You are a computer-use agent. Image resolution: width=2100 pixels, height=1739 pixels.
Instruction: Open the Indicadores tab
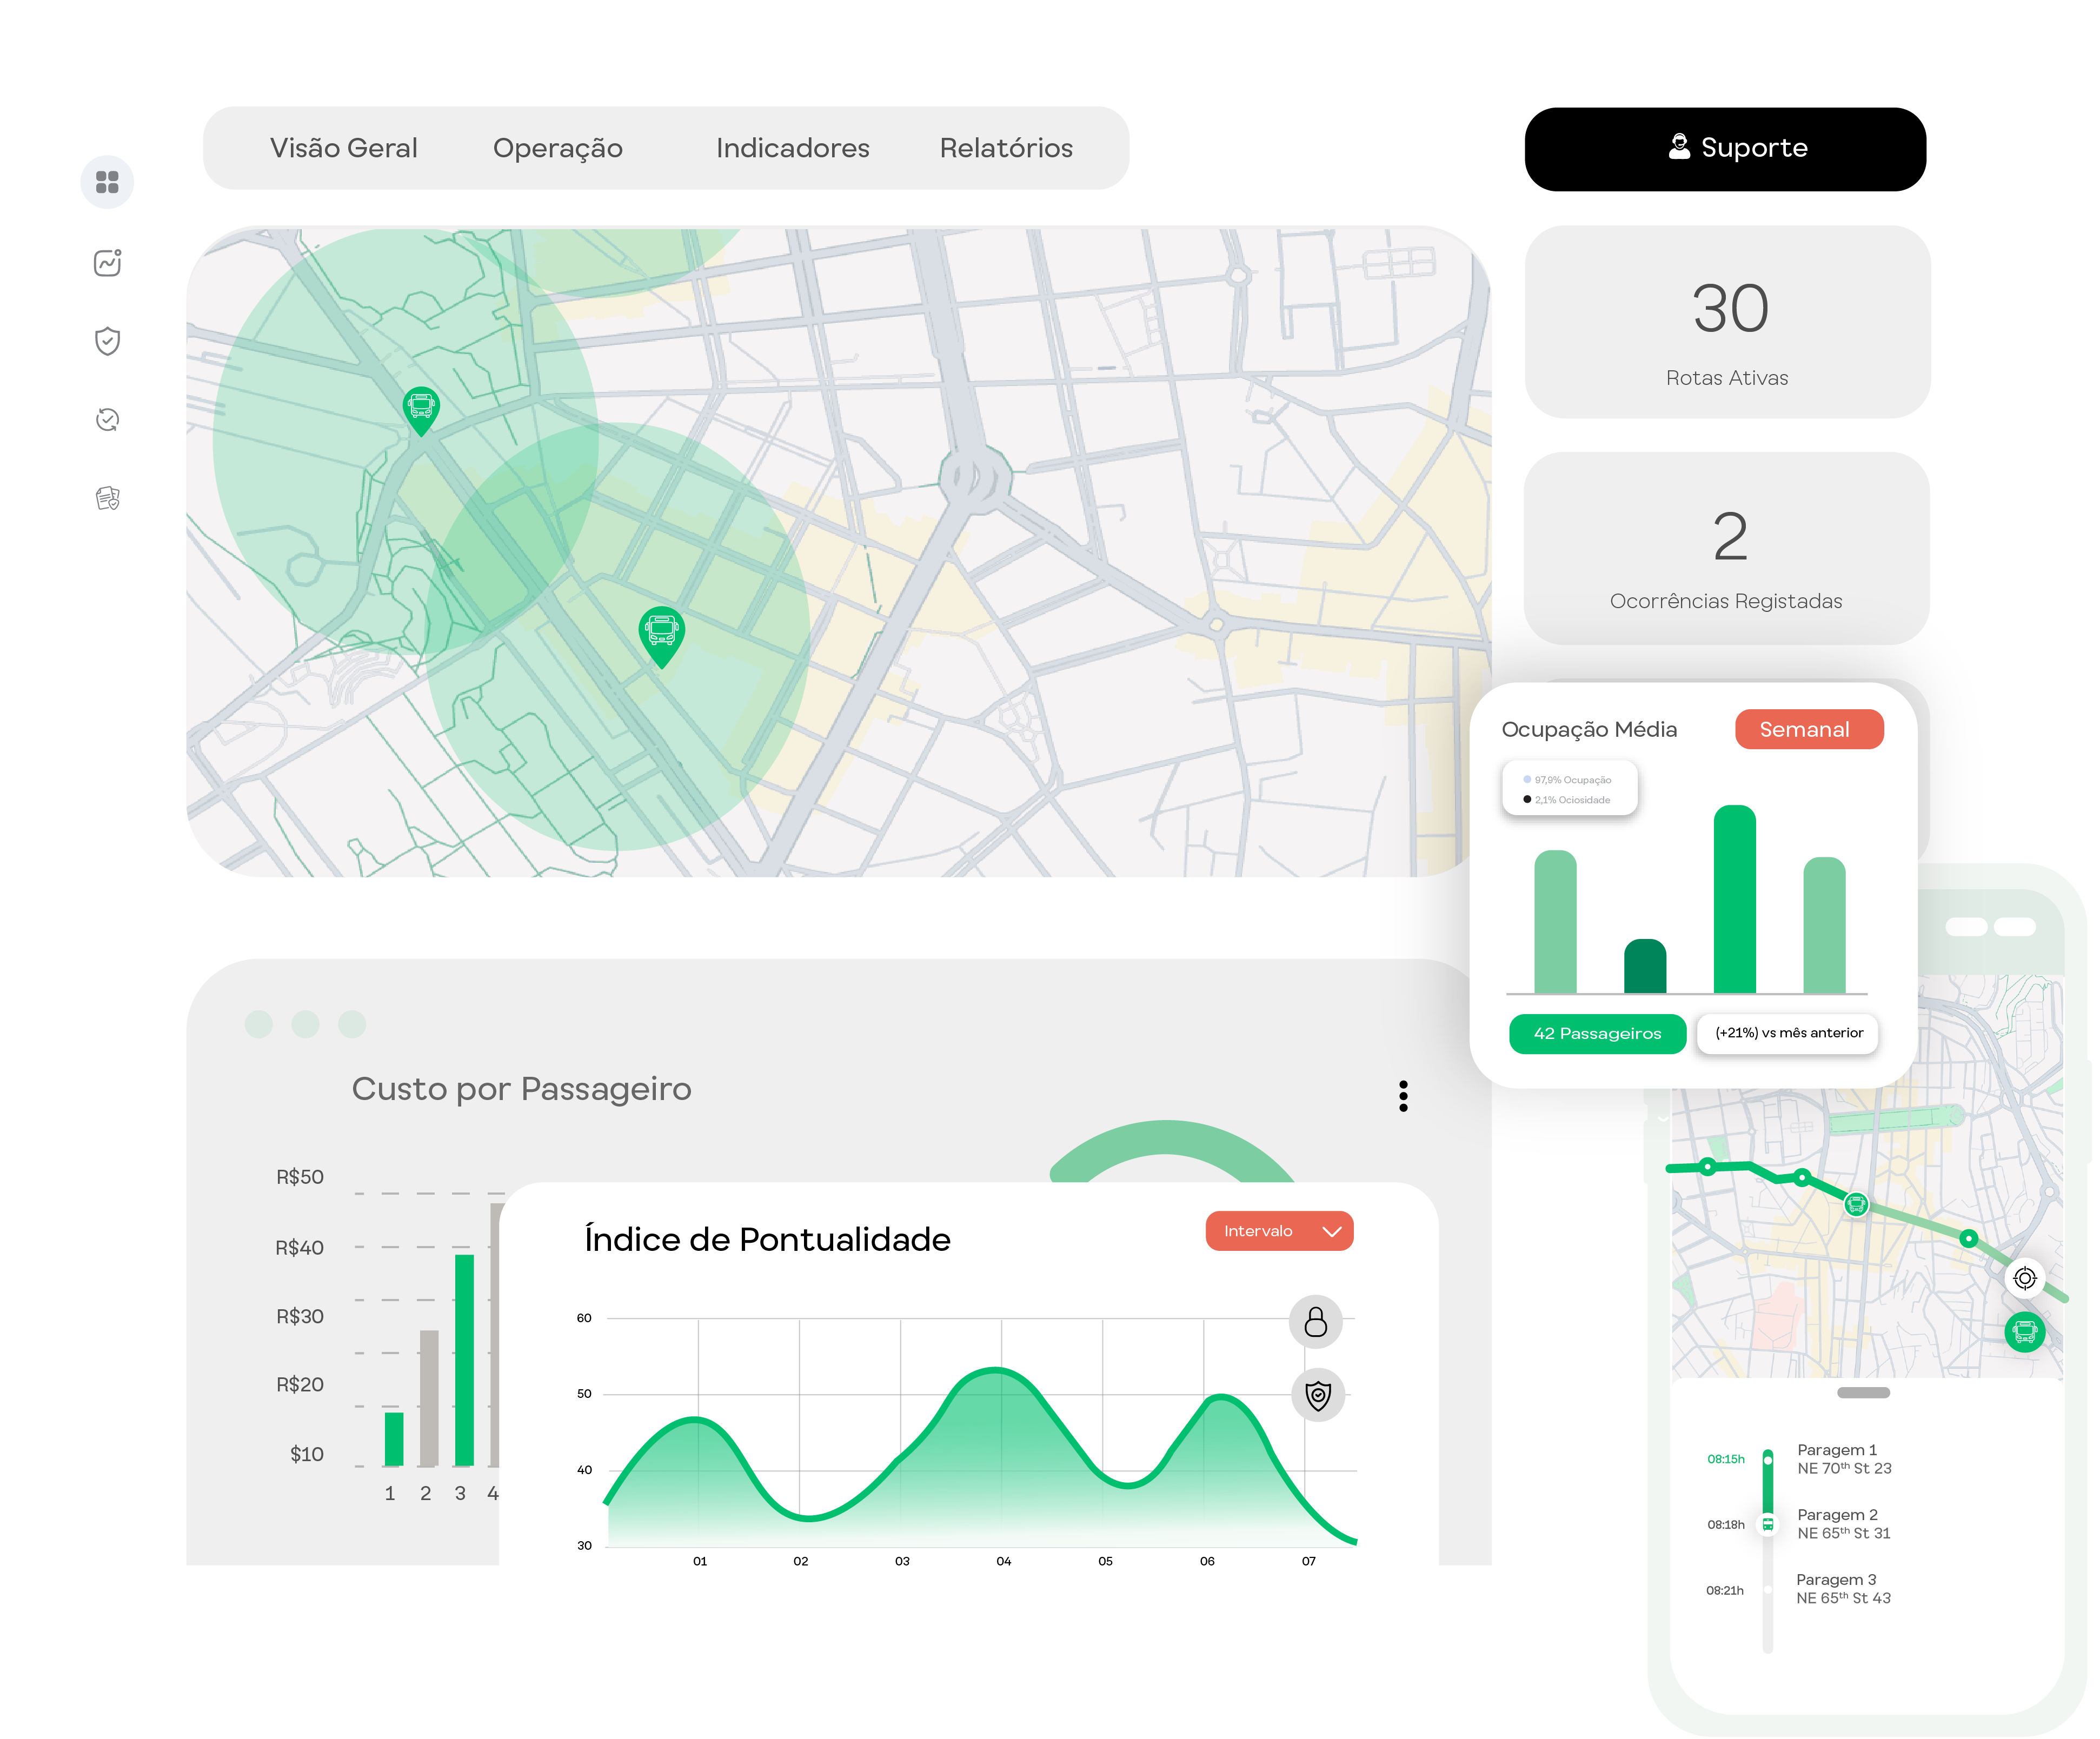[793, 148]
